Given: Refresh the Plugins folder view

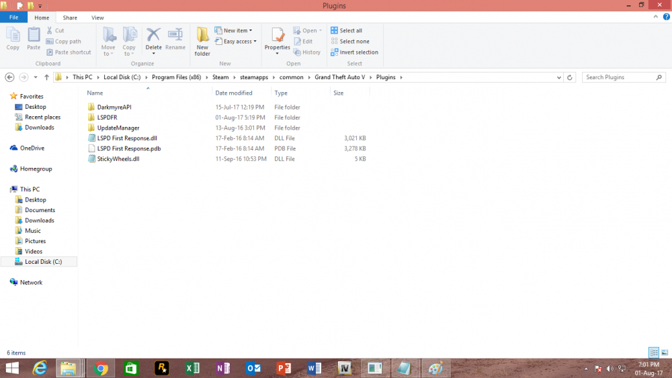Looking at the screenshot, I should 570,77.
